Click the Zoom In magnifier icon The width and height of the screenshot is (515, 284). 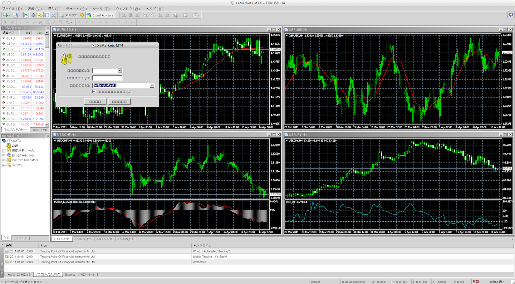click(145, 15)
